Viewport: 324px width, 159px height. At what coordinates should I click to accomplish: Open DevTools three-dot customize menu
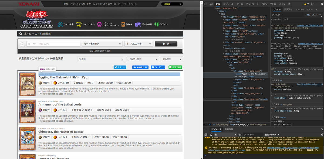click(318, 4)
